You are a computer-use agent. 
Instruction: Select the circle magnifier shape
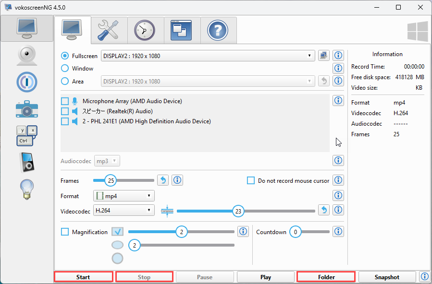117,259
